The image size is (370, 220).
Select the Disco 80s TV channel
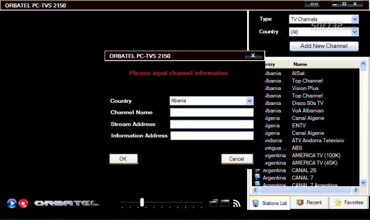[308, 103]
